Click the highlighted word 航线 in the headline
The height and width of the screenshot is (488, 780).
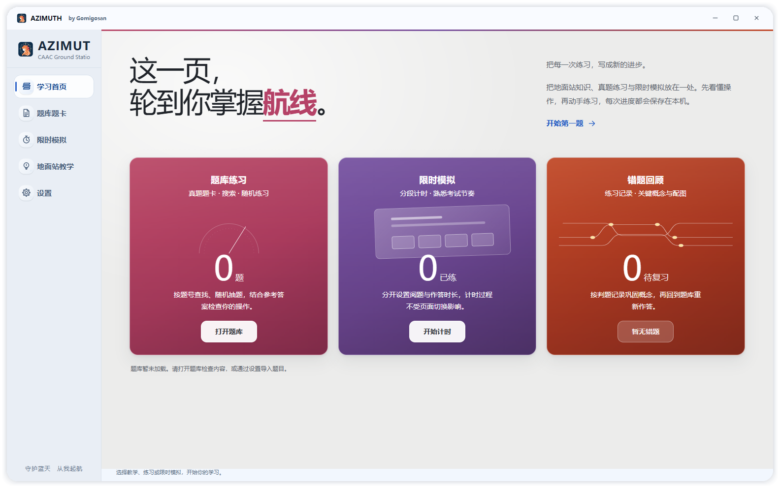point(290,103)
